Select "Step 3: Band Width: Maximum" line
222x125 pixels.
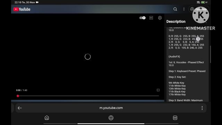[186, 100]
